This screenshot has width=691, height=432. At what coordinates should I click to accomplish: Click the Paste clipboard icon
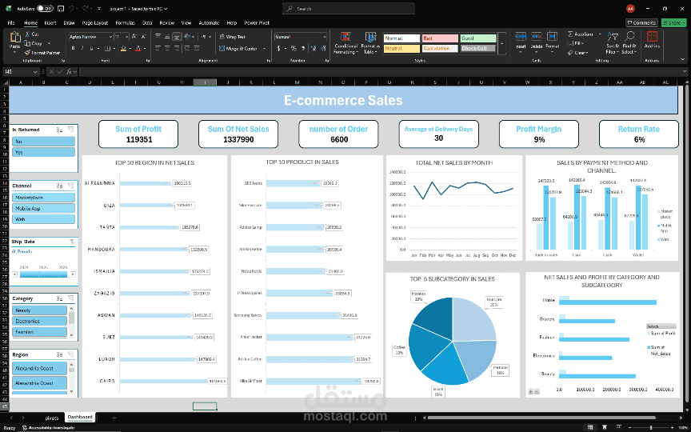click(x=15, y=38)
